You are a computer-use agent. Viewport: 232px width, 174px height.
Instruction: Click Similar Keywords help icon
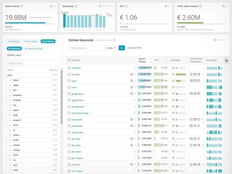[114, 40]
